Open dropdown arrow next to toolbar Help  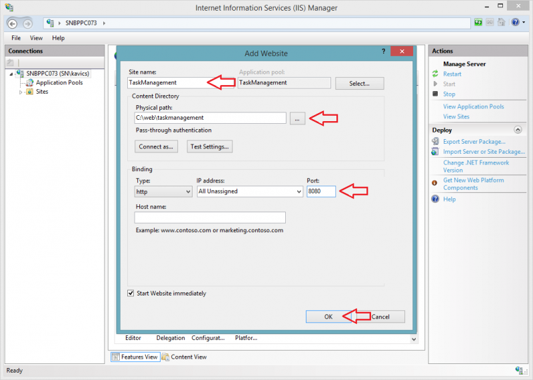click(x=524, y=23)
